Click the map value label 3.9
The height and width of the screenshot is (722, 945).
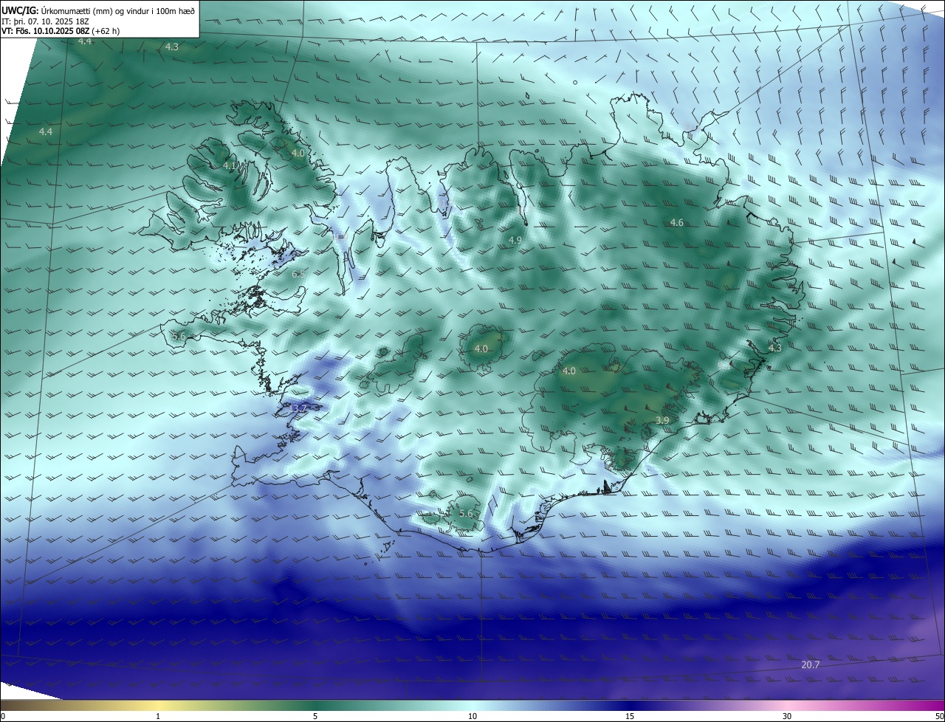point(662,420)
